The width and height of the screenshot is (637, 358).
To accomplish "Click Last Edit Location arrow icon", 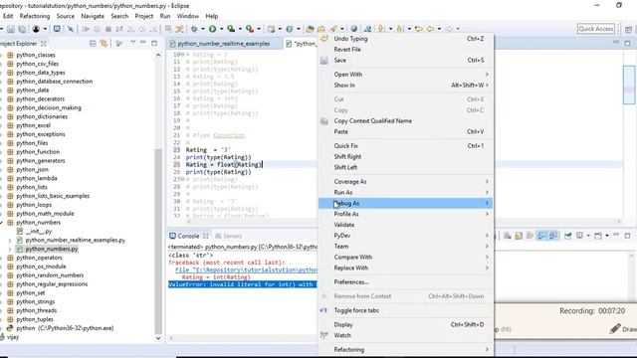I will [x=418, y=29].
